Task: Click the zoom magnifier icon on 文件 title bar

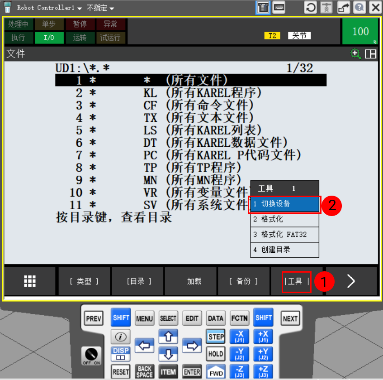Action: tap(356, 54)
